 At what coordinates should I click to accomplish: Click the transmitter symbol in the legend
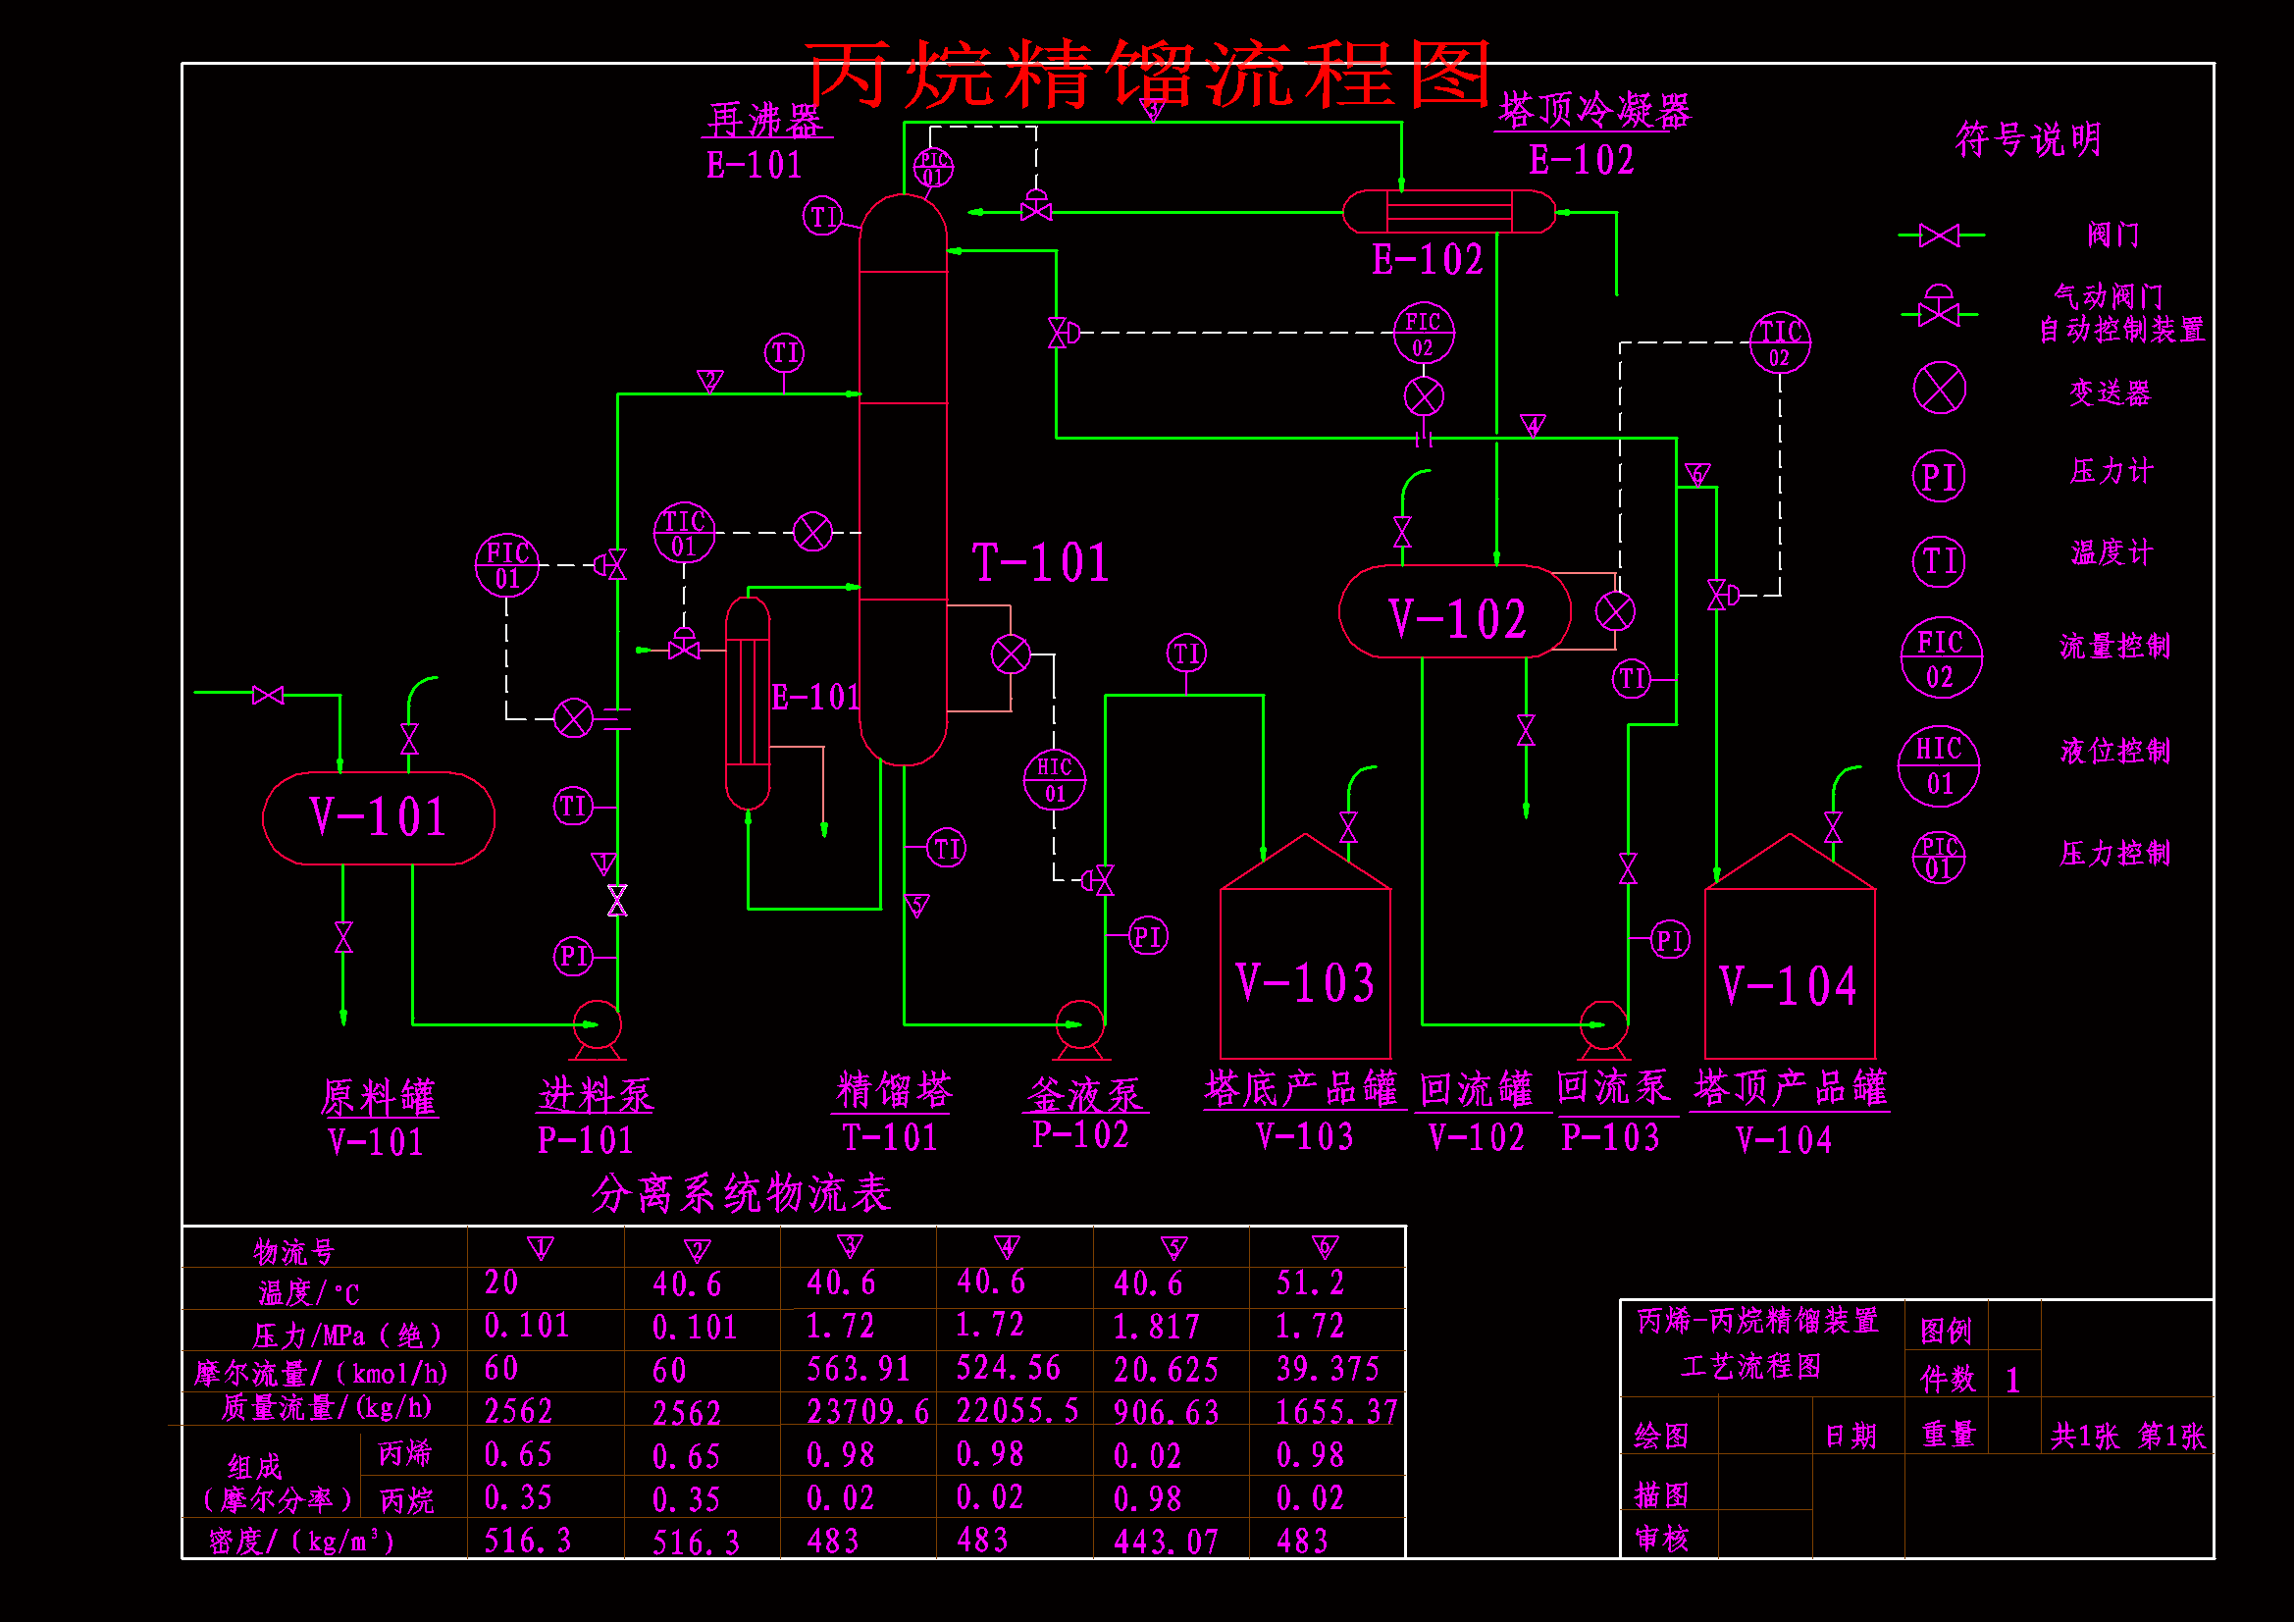click(1940, 388)
